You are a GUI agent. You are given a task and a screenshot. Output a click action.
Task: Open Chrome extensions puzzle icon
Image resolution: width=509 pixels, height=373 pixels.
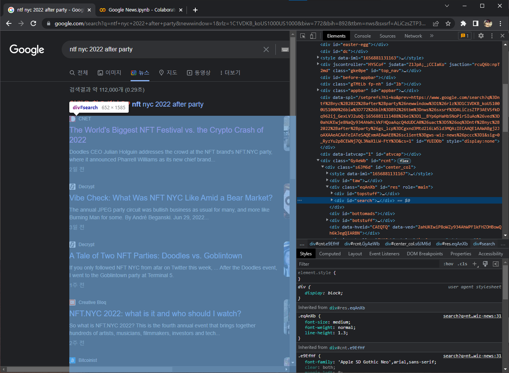[x=463, y=23]
